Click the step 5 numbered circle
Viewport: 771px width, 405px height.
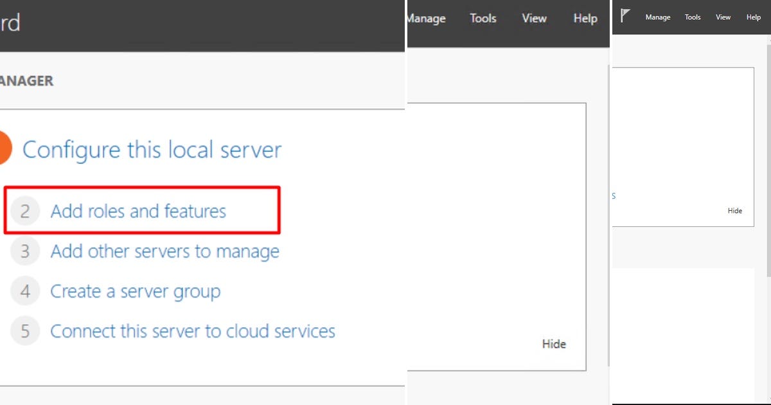(x=24, y=330)
